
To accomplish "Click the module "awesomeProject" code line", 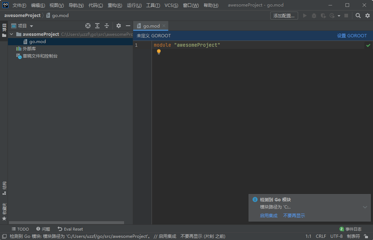I will [187, 45].
